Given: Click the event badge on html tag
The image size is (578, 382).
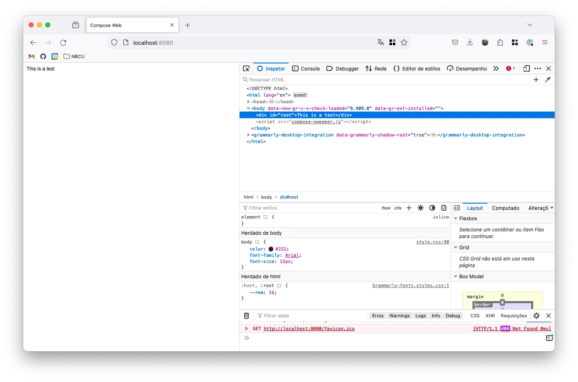Looking at the screenshot, I should click(x=300, y=95).
